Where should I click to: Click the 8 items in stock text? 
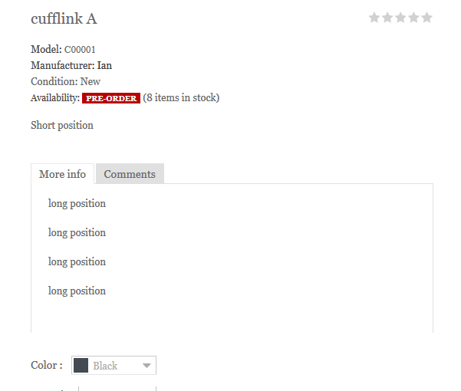[x=181, y=97]
